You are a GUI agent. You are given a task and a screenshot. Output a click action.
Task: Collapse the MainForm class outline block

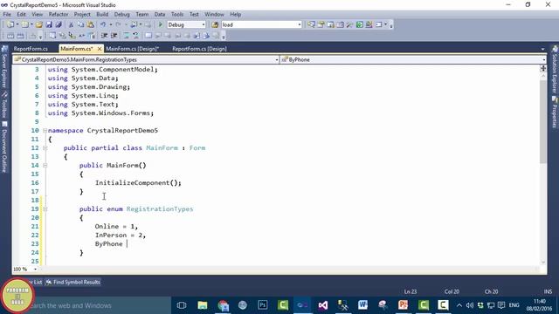pos(45,147)
